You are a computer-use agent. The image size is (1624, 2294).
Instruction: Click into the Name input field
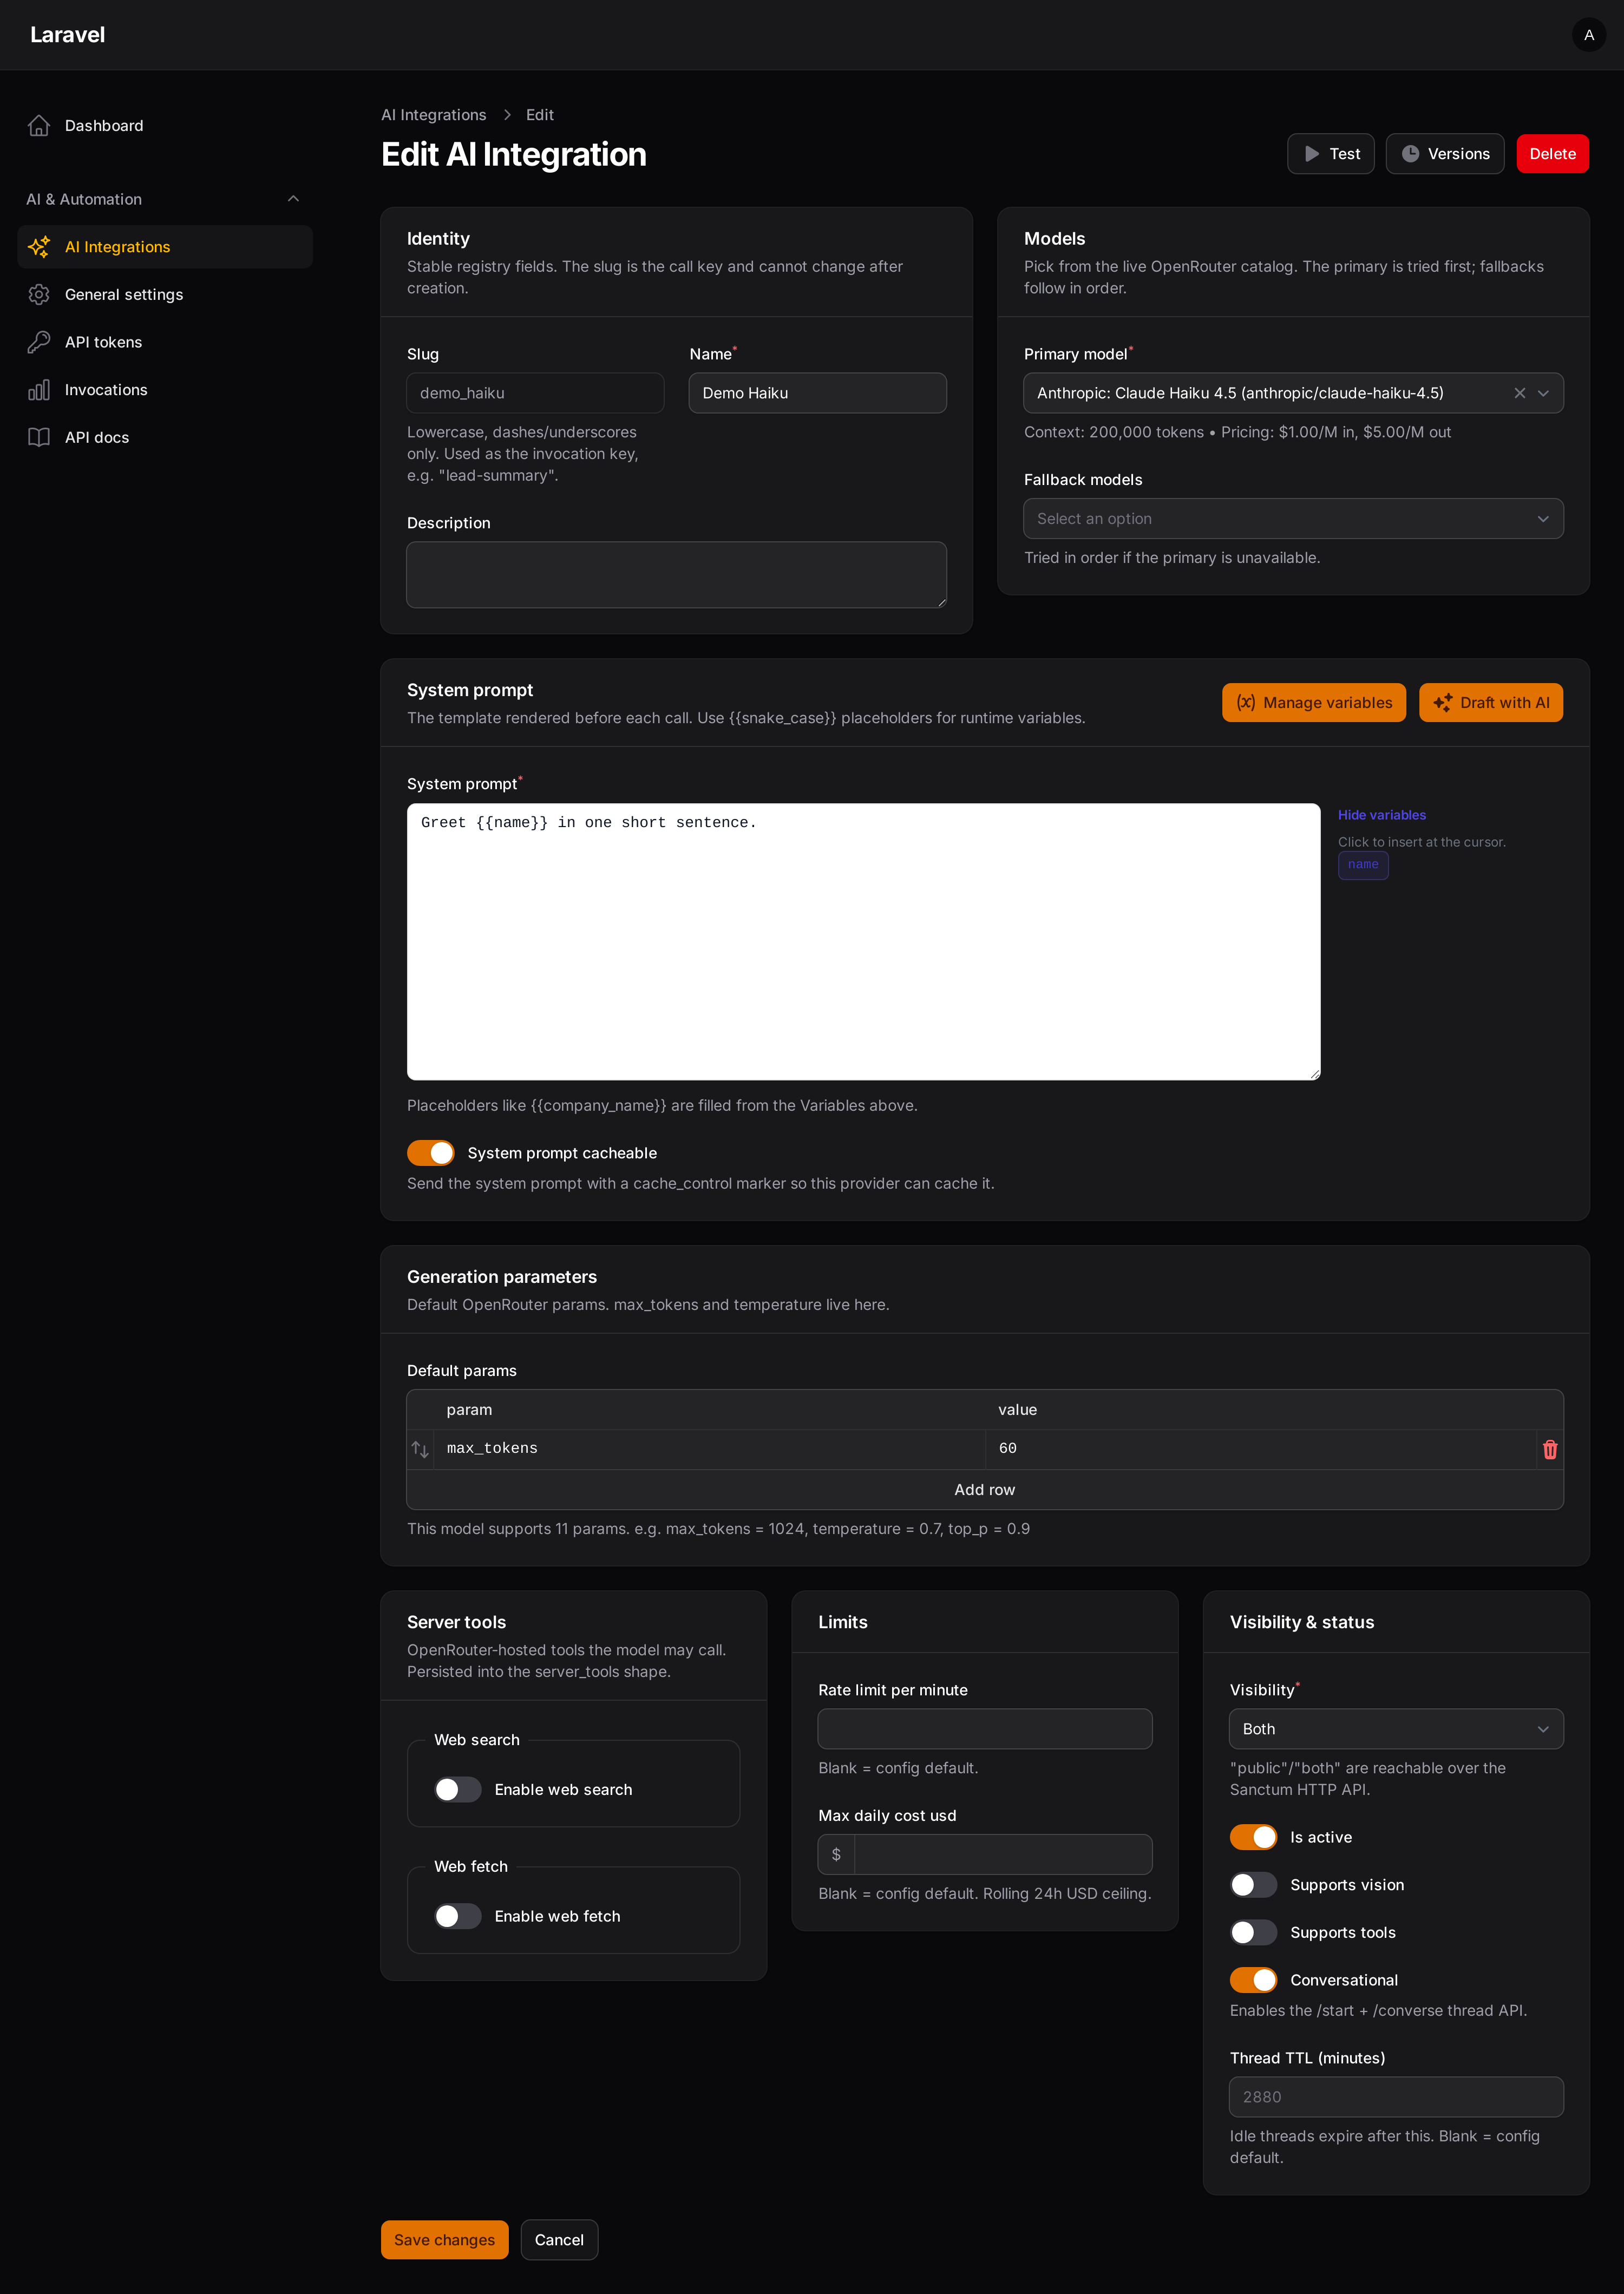click(x=817, y=393)
